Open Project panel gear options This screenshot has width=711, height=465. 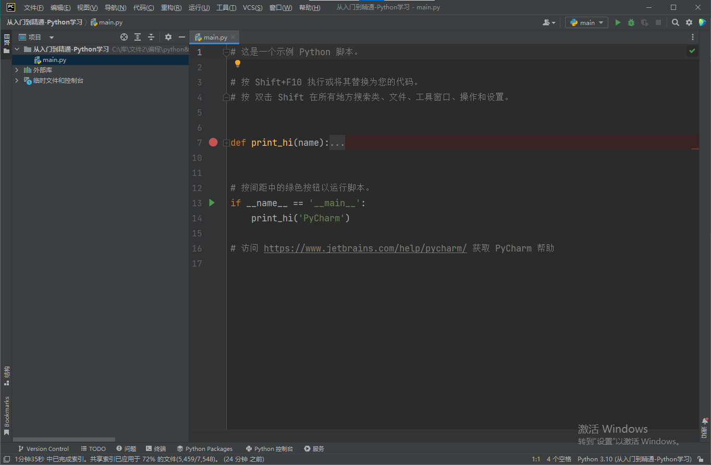click(168, 37)
